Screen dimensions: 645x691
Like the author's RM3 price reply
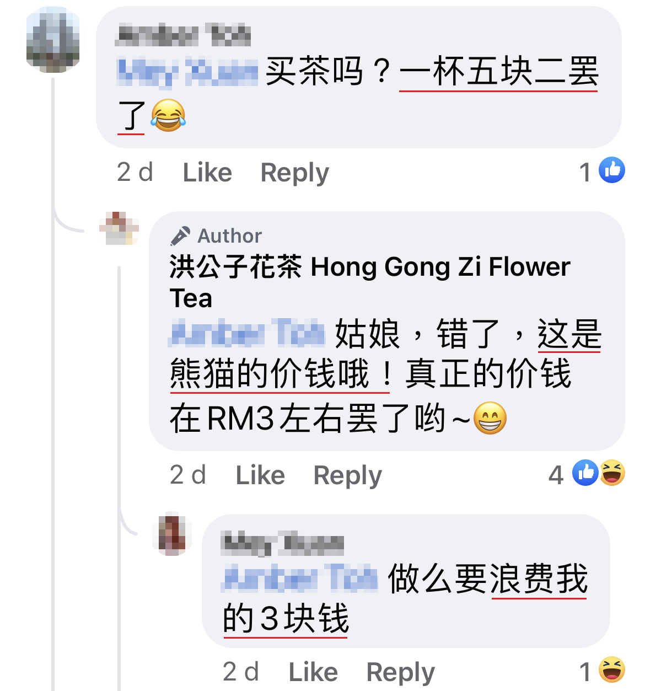(260, 475)
